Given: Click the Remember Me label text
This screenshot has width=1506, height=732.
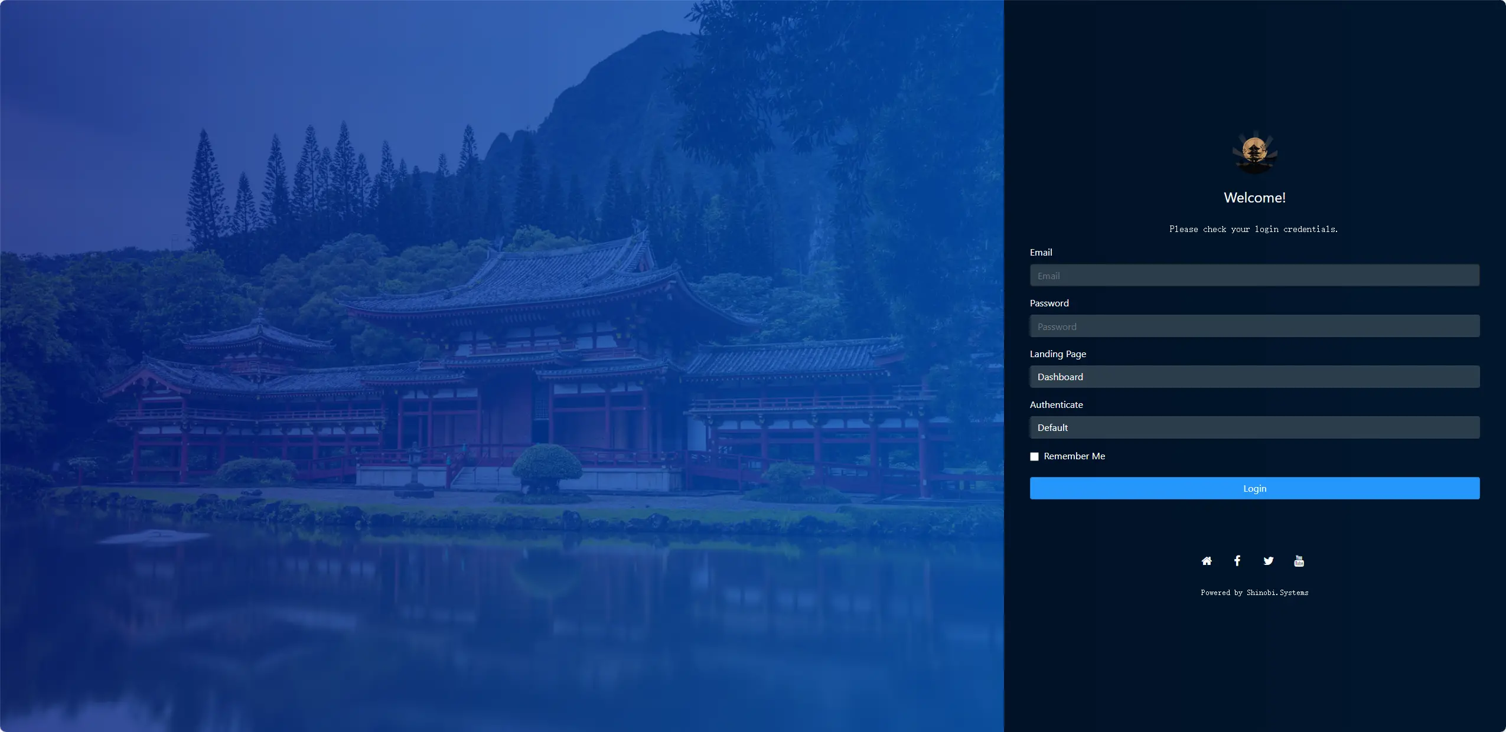Looking at the screenshot, I should (x=1074, y=456).
